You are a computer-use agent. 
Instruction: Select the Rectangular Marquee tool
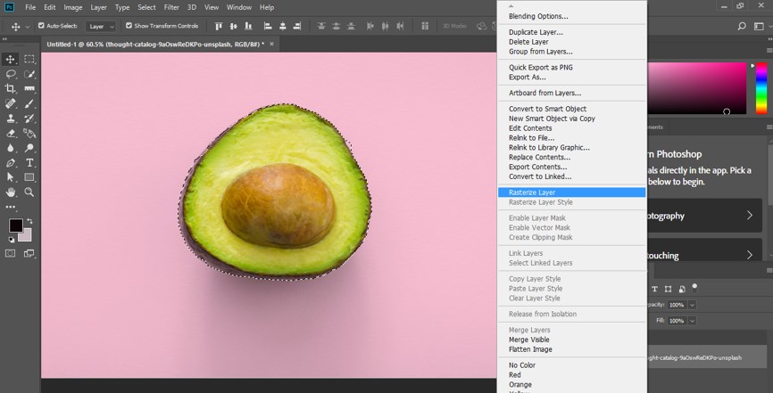click(29, 60)
